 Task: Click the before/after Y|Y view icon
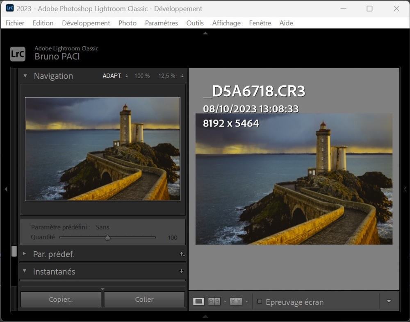[x=236, y=302]
